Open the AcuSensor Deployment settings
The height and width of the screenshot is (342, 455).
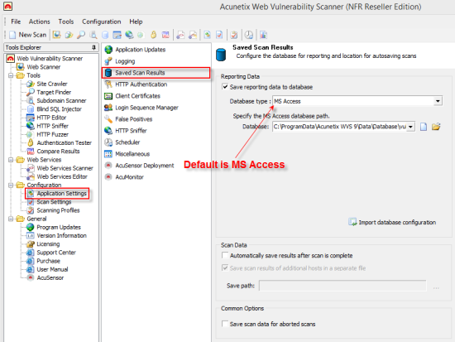(x=144, y=166)
